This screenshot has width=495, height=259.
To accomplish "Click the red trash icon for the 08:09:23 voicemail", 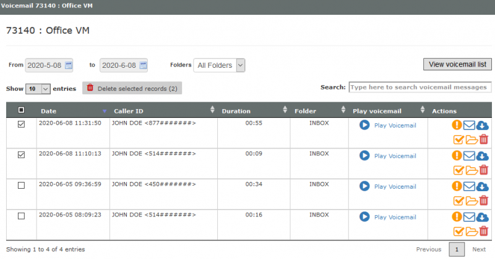I will (x=484, y=231).
